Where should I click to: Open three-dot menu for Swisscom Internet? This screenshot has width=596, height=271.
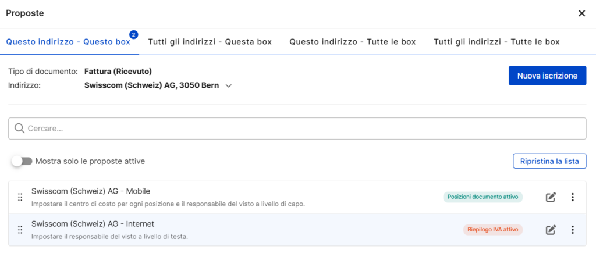click(x=572, y=230)
